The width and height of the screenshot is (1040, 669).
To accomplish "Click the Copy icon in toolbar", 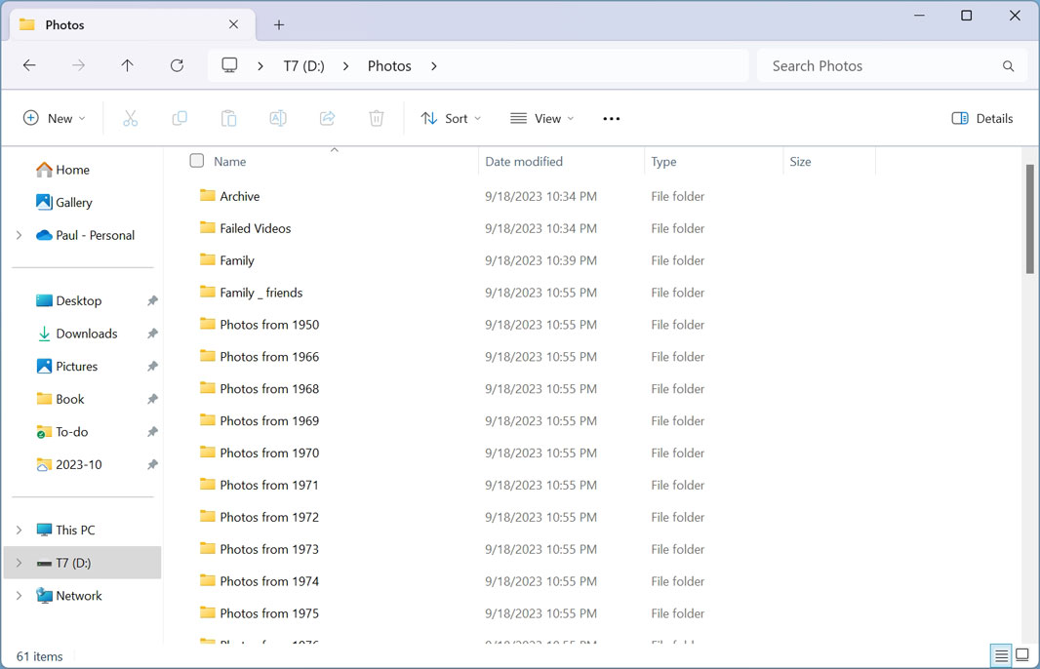I will tap(180, 118).
